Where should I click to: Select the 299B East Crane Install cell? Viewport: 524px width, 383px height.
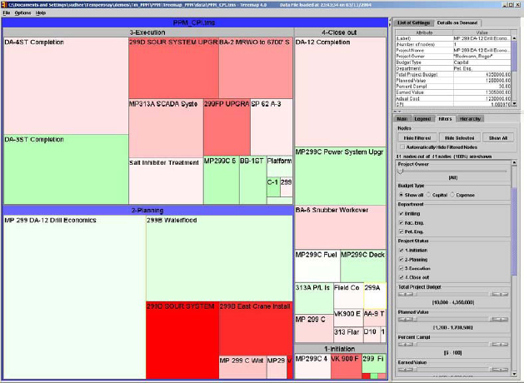tap(256, 329)
